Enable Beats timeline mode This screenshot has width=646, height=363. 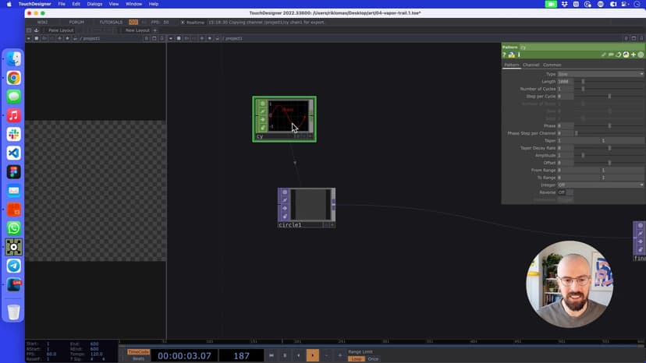(137, 358)
